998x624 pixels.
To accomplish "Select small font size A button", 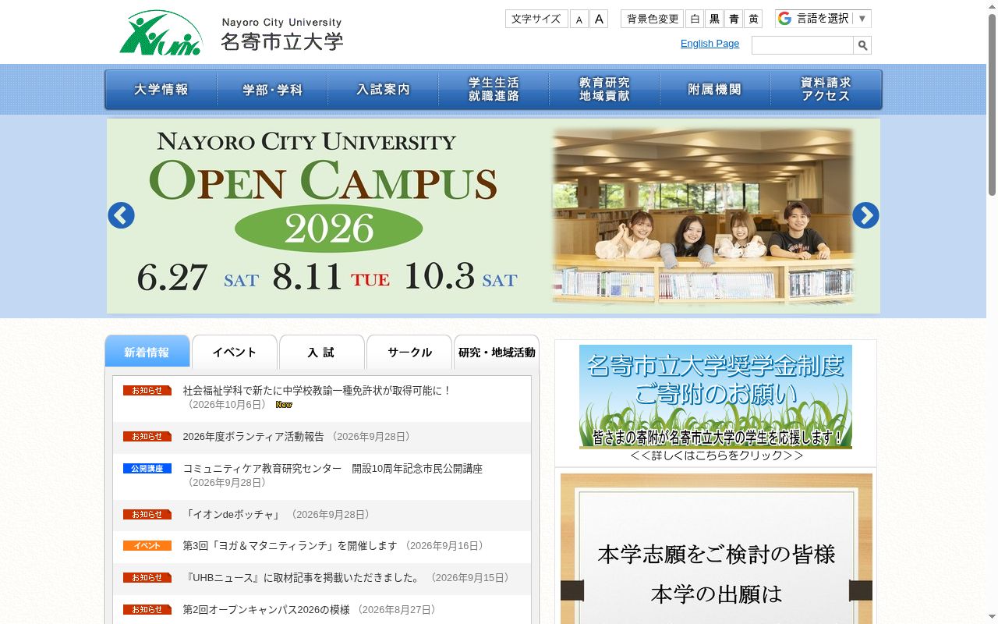I will [579, 19].
